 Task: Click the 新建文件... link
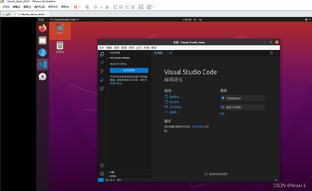coord(175,97)
